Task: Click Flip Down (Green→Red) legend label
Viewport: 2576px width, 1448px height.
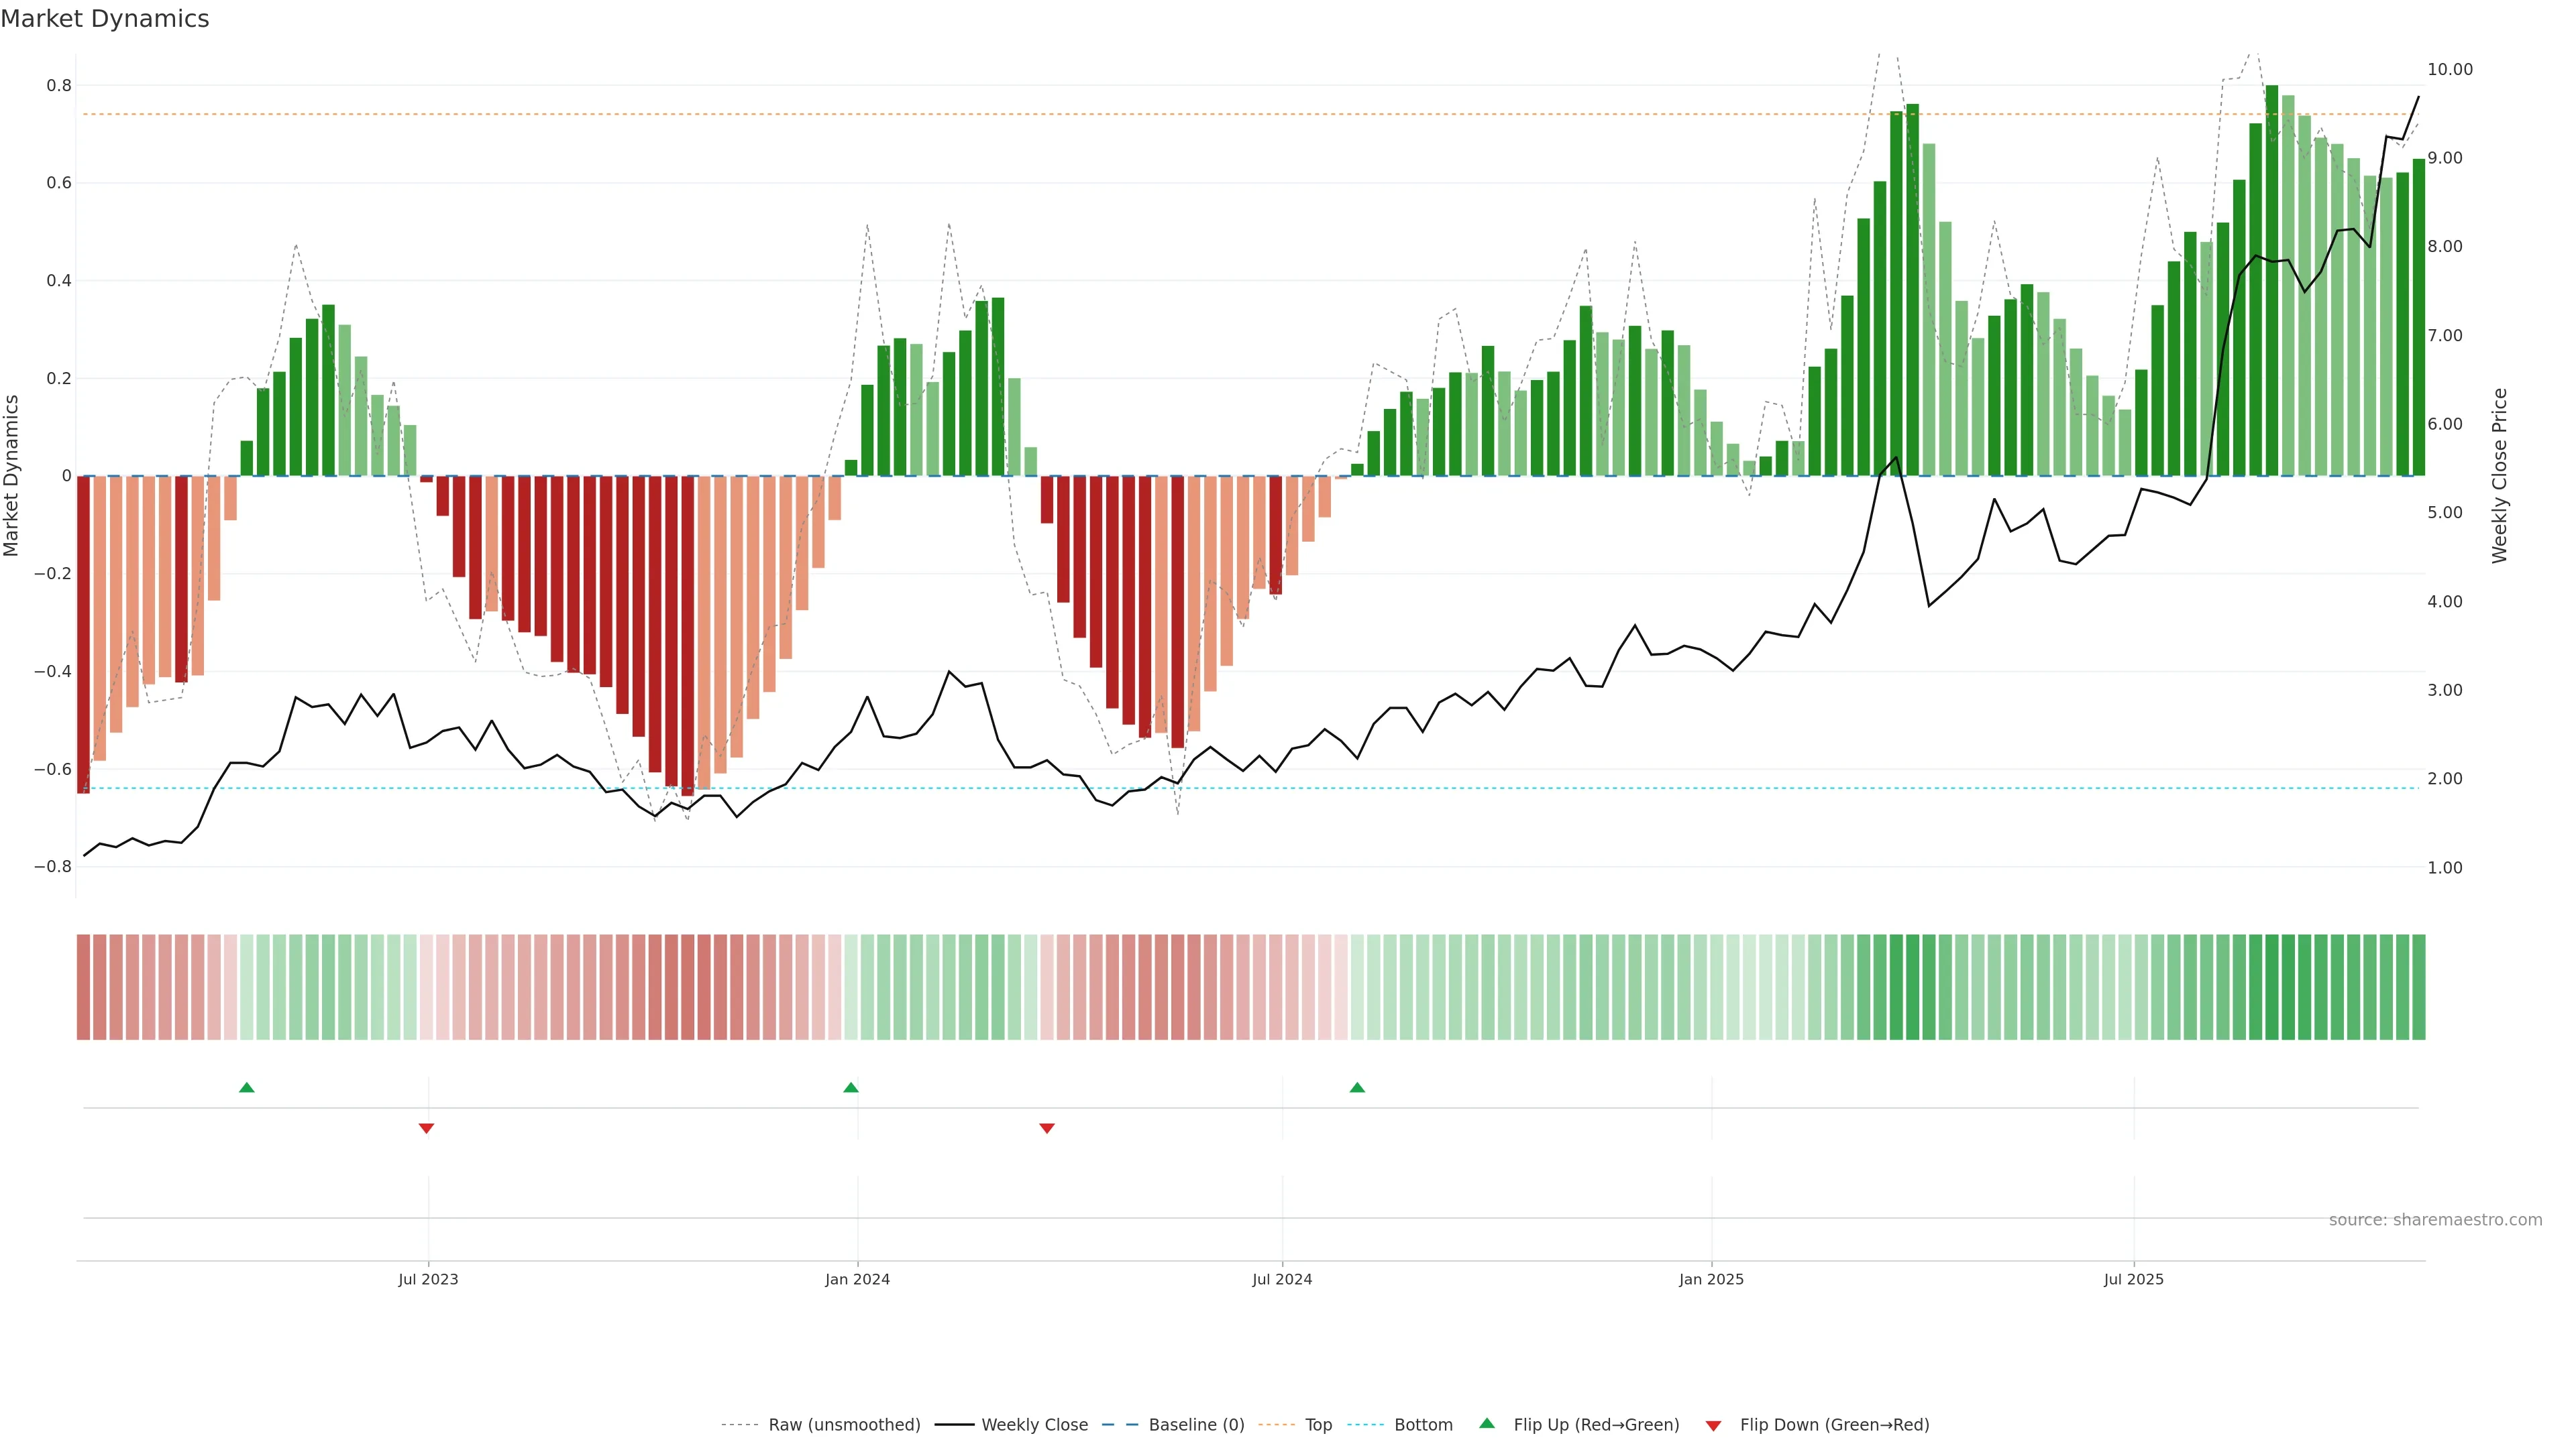Action: 1834,1424
